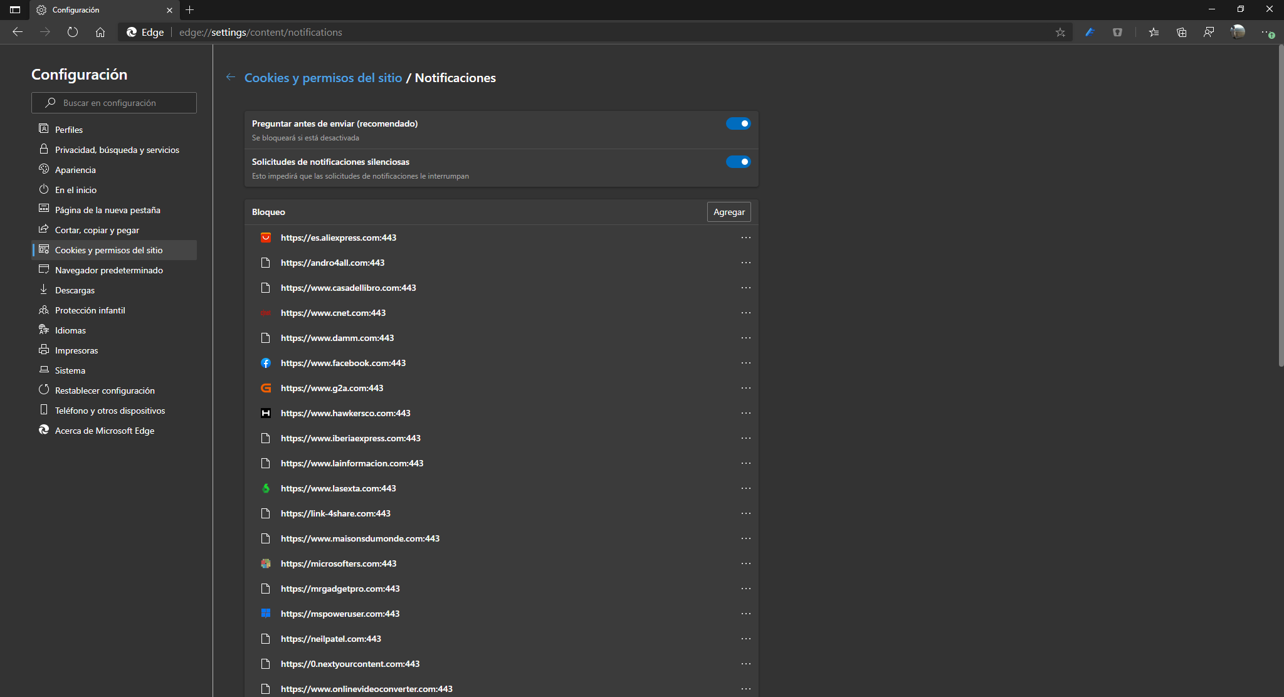Open more options for mspoweruser.com entry
Screen dimensions: 1284x697
click(x=745, y=614)
